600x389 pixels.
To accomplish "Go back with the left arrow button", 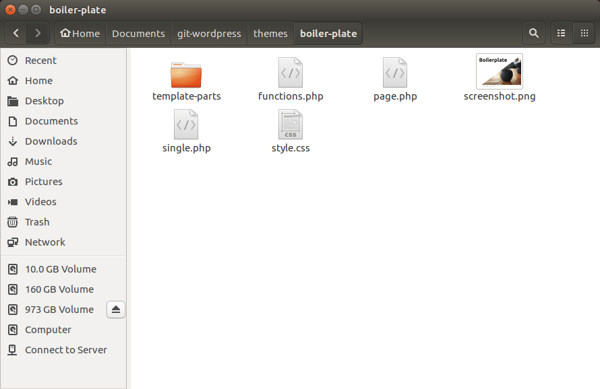I will pyautogui.click(x=16, y=33).
